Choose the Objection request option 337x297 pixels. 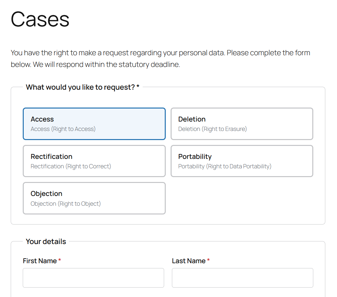click(94, 198)
